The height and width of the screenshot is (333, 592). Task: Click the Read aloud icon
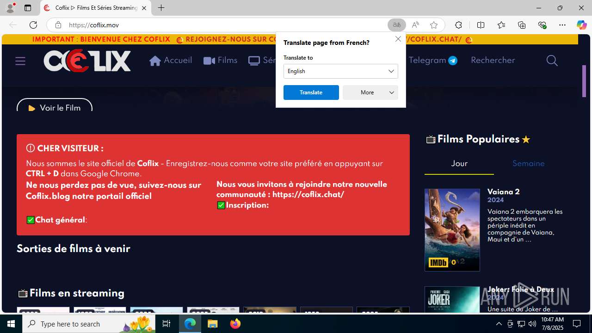pos(415,25)
